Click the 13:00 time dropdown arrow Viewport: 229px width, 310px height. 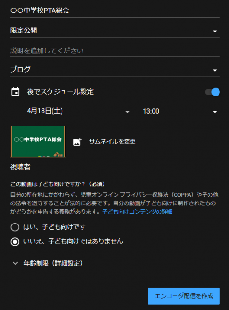[x=215, y=112]
